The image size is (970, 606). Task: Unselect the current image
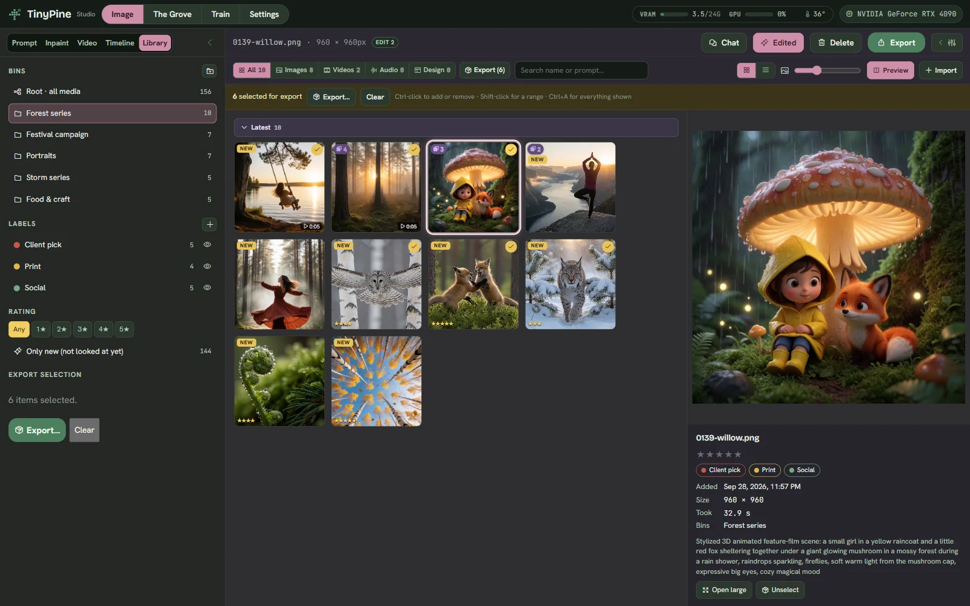780,590
